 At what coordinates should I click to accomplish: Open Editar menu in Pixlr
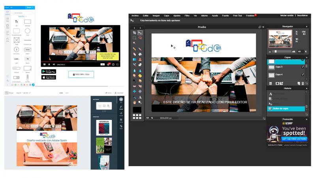coord(145,15)
